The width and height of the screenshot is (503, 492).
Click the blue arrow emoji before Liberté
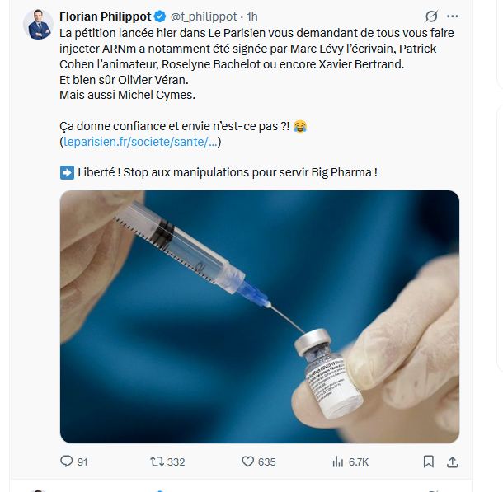pos(68,172)
